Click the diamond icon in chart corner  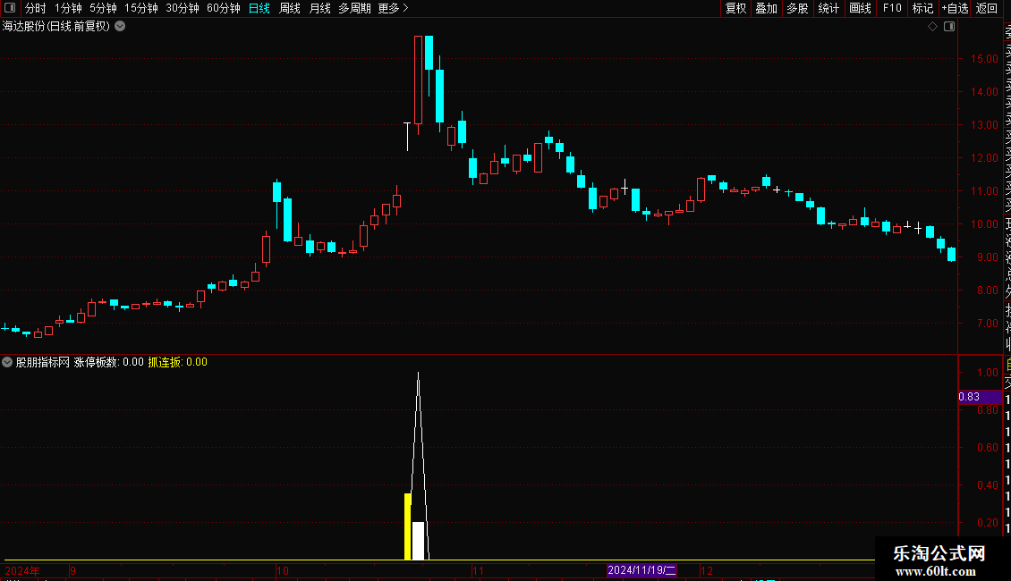click(x=932, y=27)
